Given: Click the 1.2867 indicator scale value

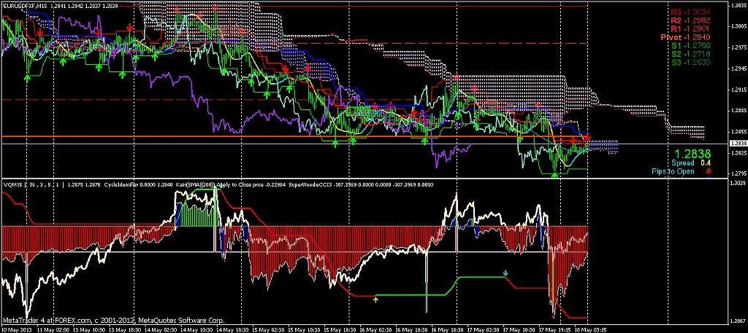Looking at the screenshot, I should (738, 320).
